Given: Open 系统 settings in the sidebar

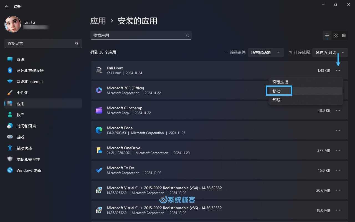Looking at the screenshot, I should click(43, 59).
